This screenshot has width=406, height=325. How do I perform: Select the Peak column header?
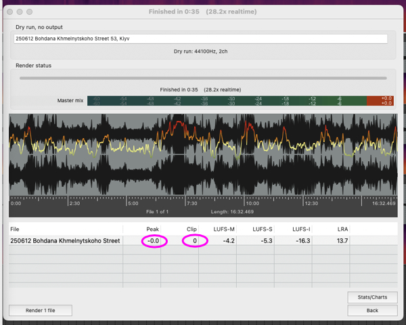tap(152, 229)
